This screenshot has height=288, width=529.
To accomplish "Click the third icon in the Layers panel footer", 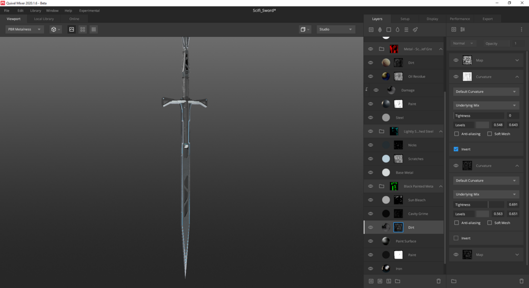I will [x=388, y=281].
